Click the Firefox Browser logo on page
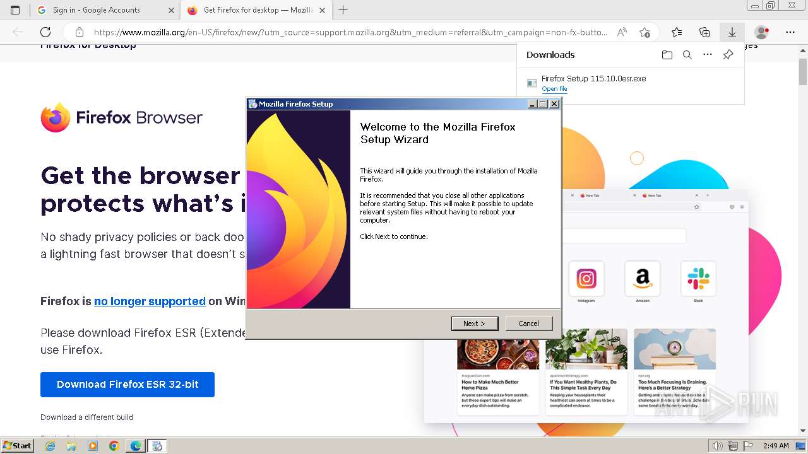 coord(121,117)
